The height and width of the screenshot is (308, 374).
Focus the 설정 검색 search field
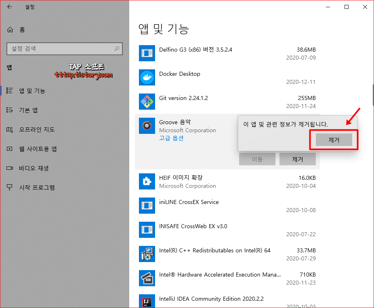click(x=65, y=49)
